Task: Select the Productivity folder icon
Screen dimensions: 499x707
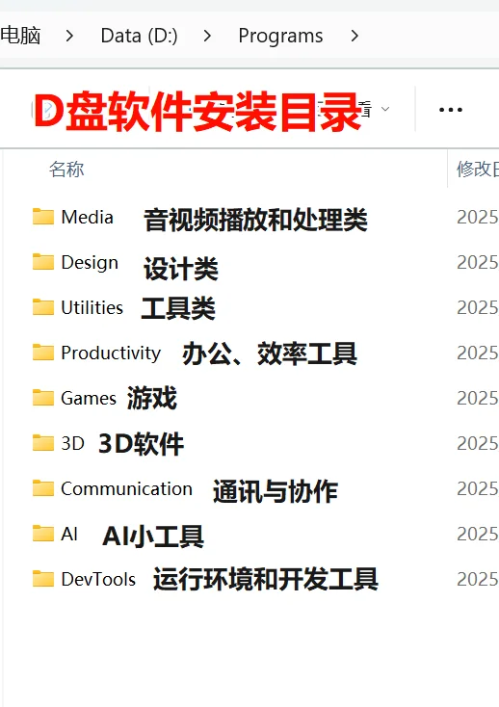Action: (x=43, y=353)
